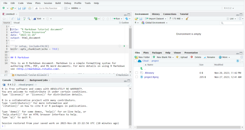The height and width of the screenshot is (130, 245).
Task: Go to next chunk down arrow
Action: pyautogui.click(x=108, y=19)
